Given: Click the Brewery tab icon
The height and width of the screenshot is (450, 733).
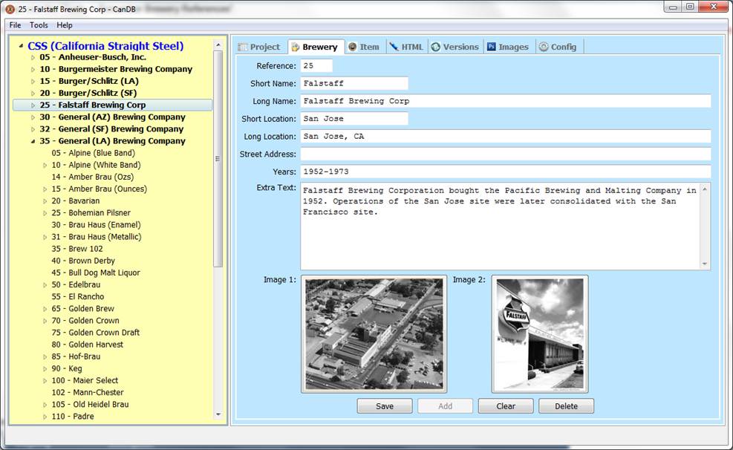Looking at the screenshot, I should click(295, 48).
